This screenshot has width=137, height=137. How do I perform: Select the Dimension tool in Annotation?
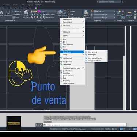point(8,14)
